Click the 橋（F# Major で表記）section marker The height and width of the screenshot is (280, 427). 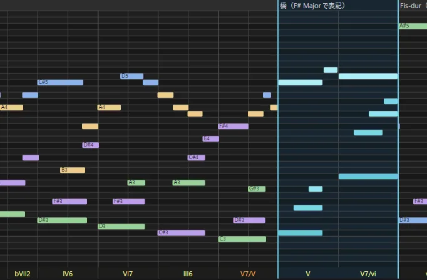click(x=312, y=6)
